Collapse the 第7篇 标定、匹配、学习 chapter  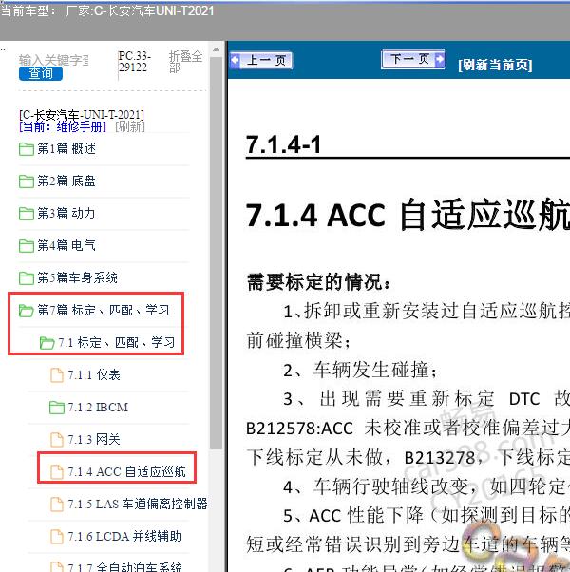[104, 311]
